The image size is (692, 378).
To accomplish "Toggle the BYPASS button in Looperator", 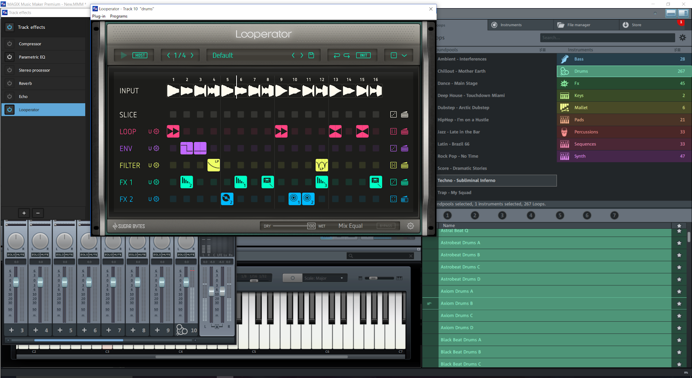I will point(386,226).
